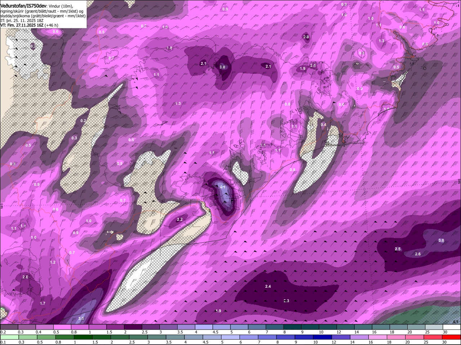461x345 pixels.
Task: Click the 1.7 map value
Action: coord(42,304)
